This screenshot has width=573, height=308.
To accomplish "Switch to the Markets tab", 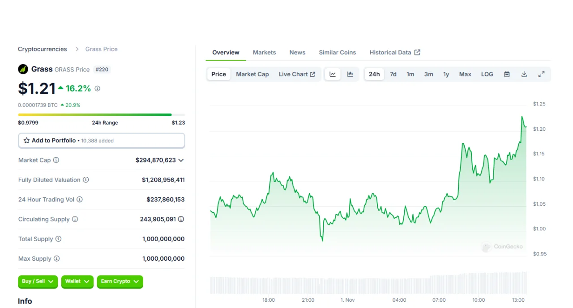I will (264, 52).
